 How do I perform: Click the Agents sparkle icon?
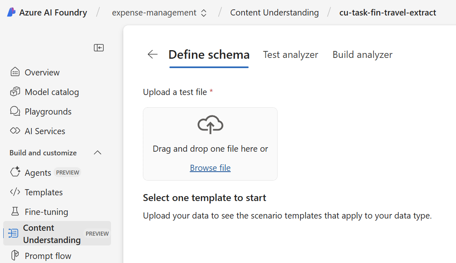coord(15,172)
